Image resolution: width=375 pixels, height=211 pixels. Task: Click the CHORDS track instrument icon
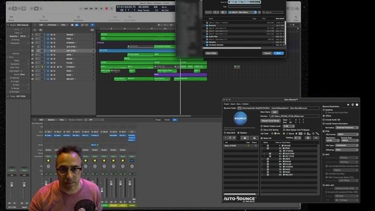(42, 67)
